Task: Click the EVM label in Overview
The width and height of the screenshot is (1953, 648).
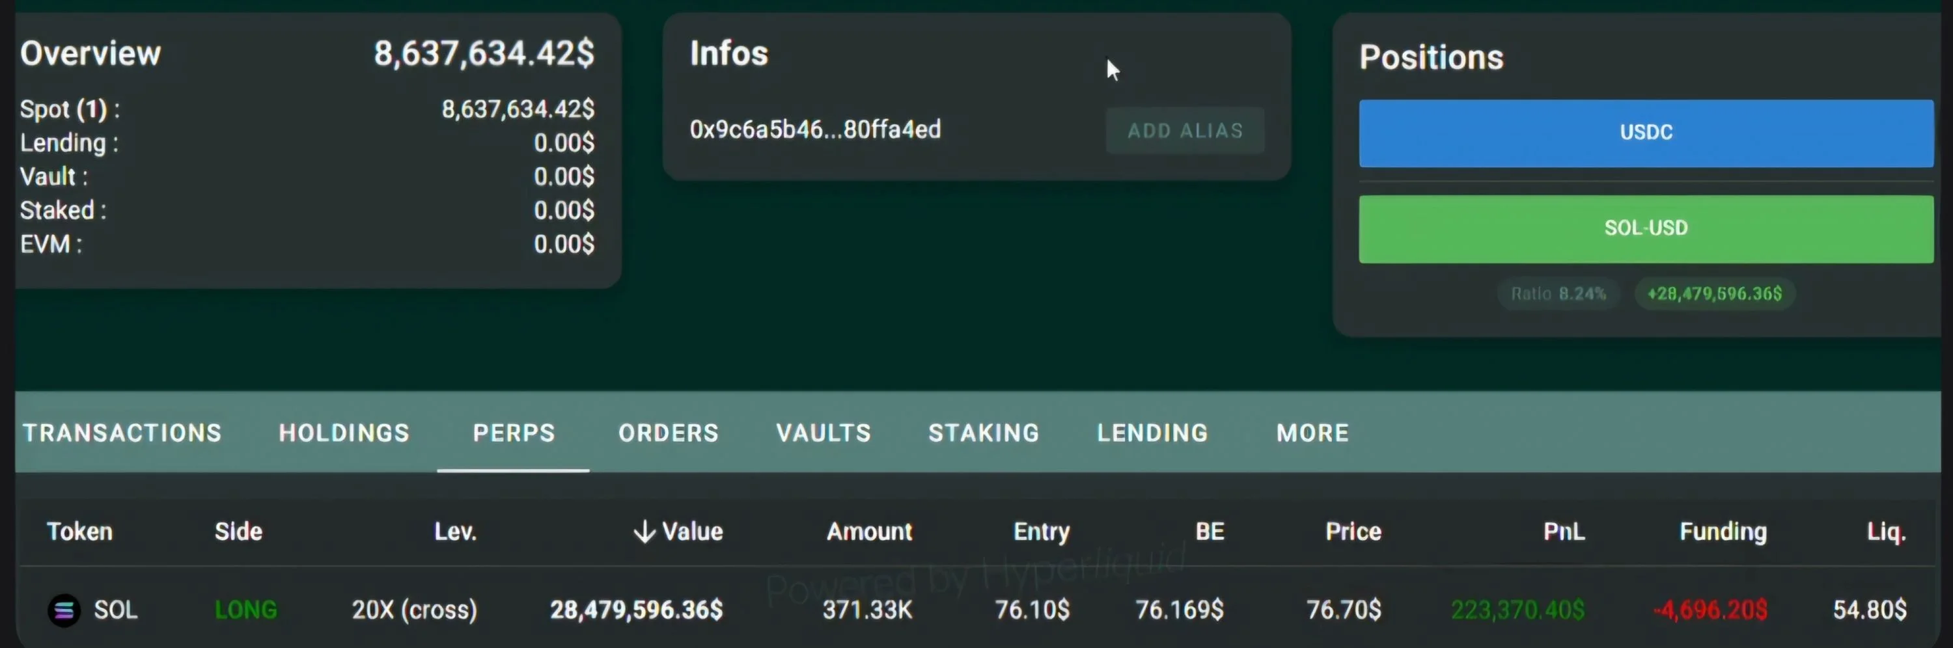Action: pyautogui.click(x=51, y=244)
